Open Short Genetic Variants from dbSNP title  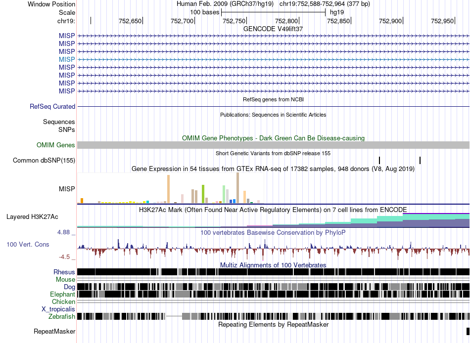(273, 153)
